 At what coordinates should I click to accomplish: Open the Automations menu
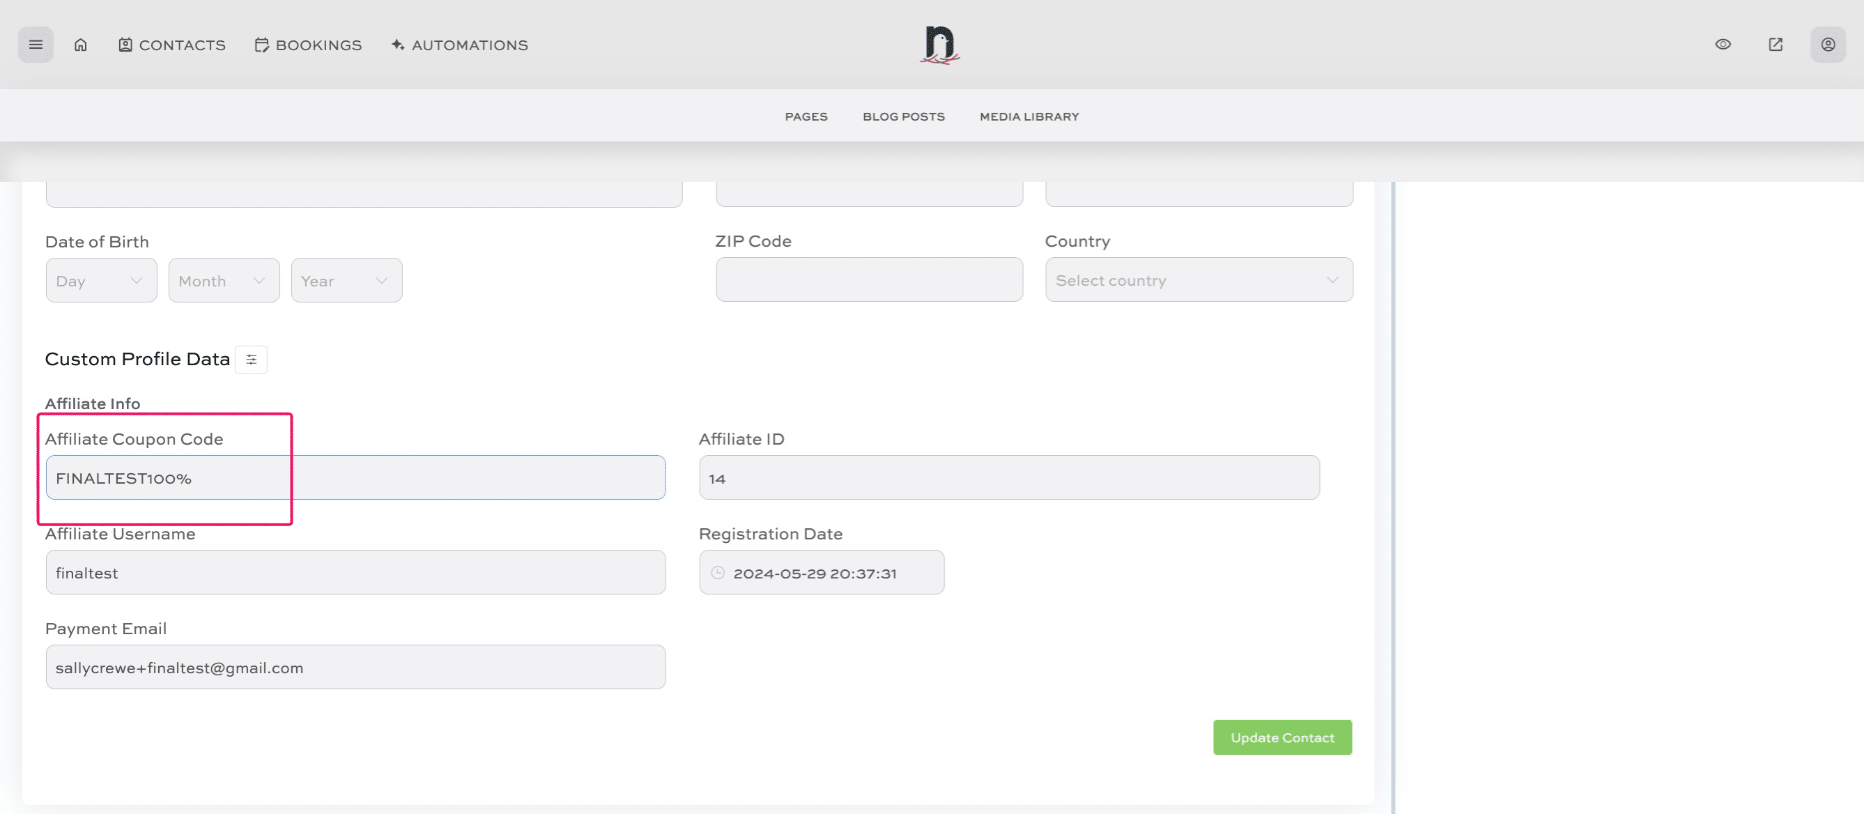[x=459, y=45]
